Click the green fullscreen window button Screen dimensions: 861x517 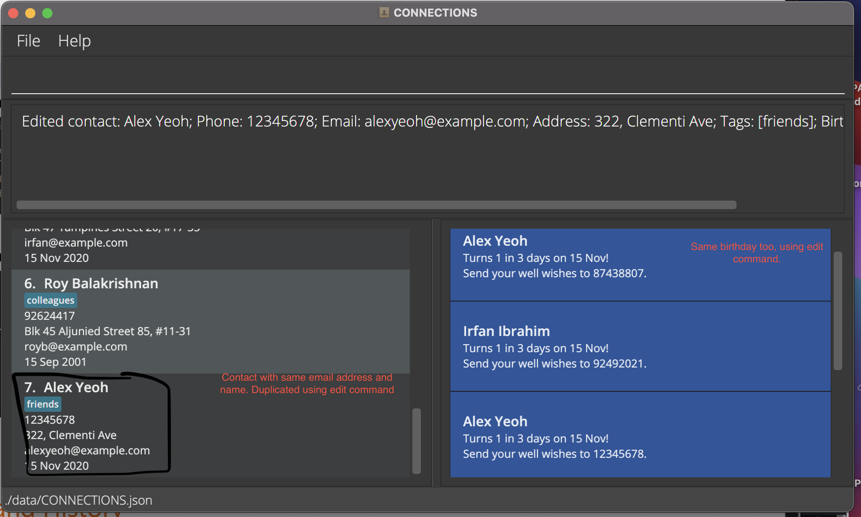[x=47, y=13]
